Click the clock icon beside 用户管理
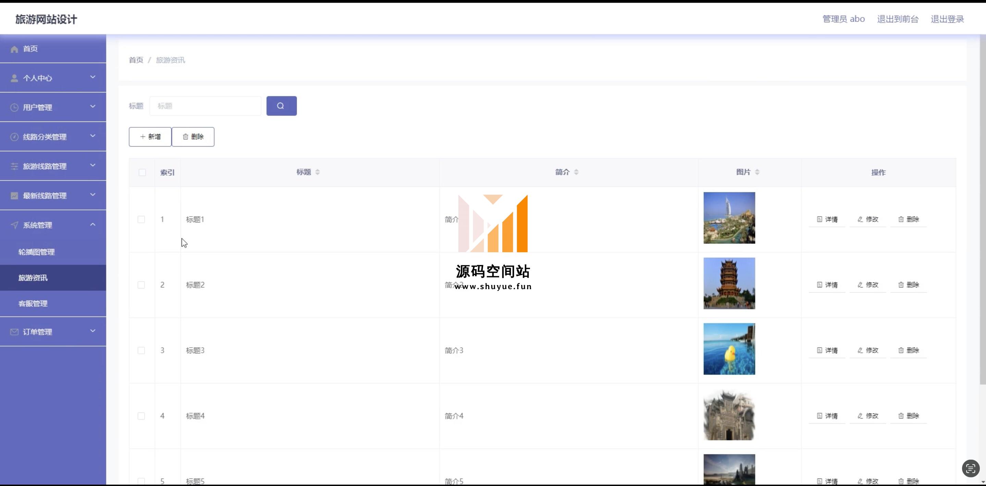Viewport: 986px width, 486px height. click(14, 107)
